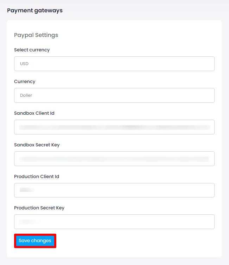Click the Sandbox Client Id label
229x265 pixels.
tap(34, 113)
